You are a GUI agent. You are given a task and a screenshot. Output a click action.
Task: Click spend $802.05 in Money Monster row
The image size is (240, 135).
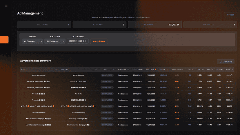click(163, 75)
